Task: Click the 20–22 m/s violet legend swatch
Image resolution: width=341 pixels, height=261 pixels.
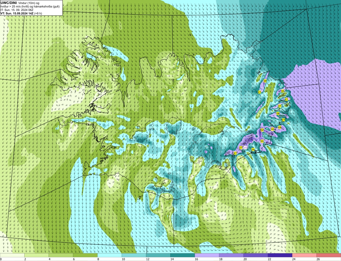Action: 256,255
